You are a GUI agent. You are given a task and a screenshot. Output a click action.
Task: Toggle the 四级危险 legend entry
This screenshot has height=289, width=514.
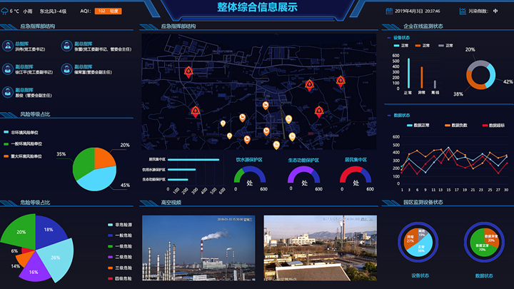coord(120,278)
